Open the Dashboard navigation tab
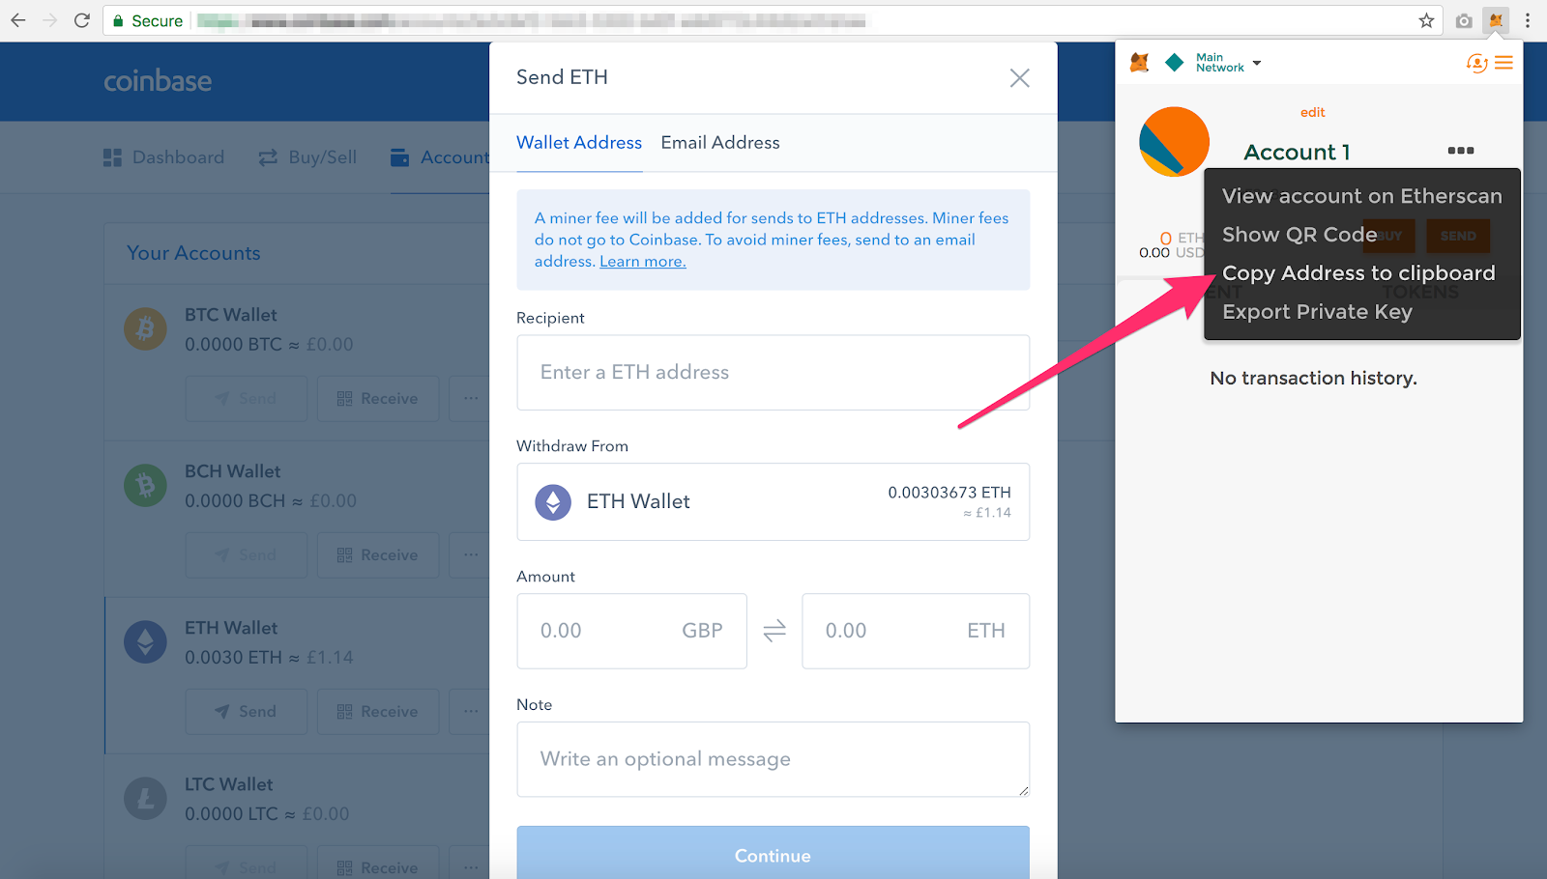The image size is (1547, 879). pyautogui.click(x=164, y=157)
